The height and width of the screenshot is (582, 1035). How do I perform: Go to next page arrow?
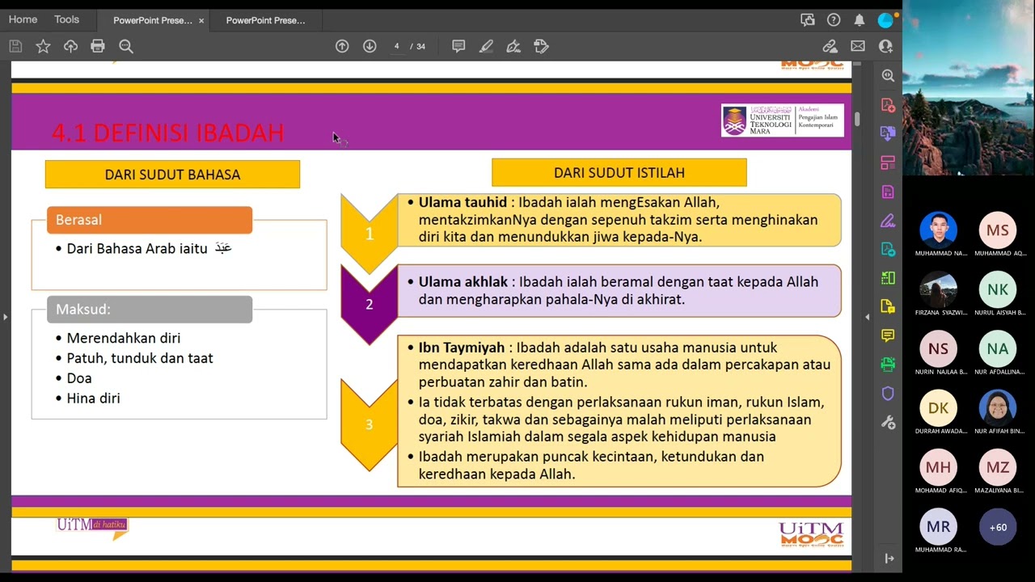[370, 47]
